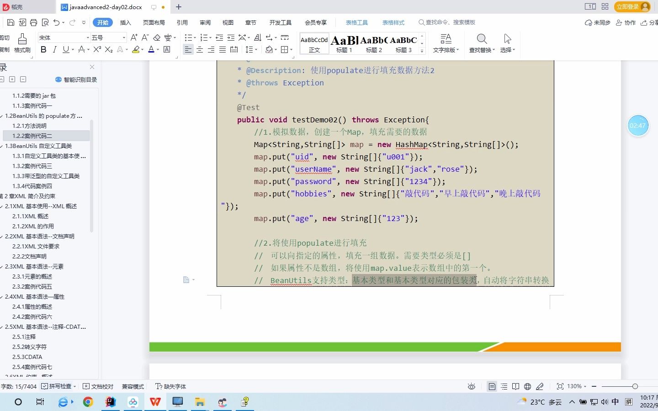Open the 页面布局 ribbon tab

(154, 22)
